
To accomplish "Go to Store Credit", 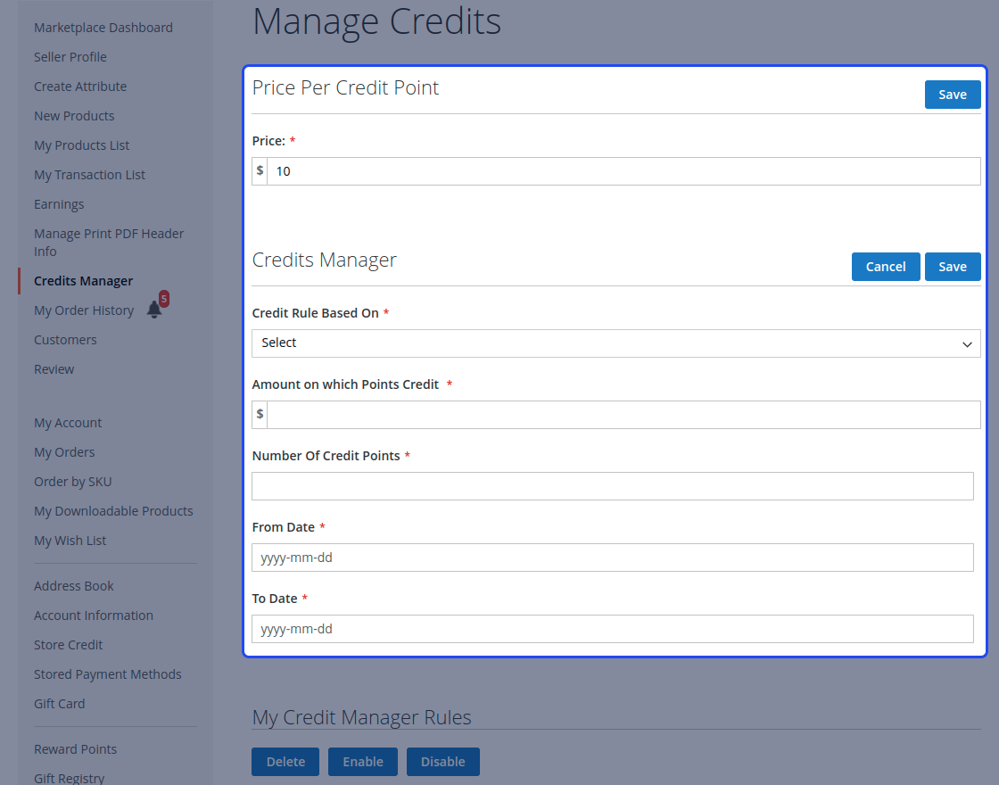I will click(68, 645).
